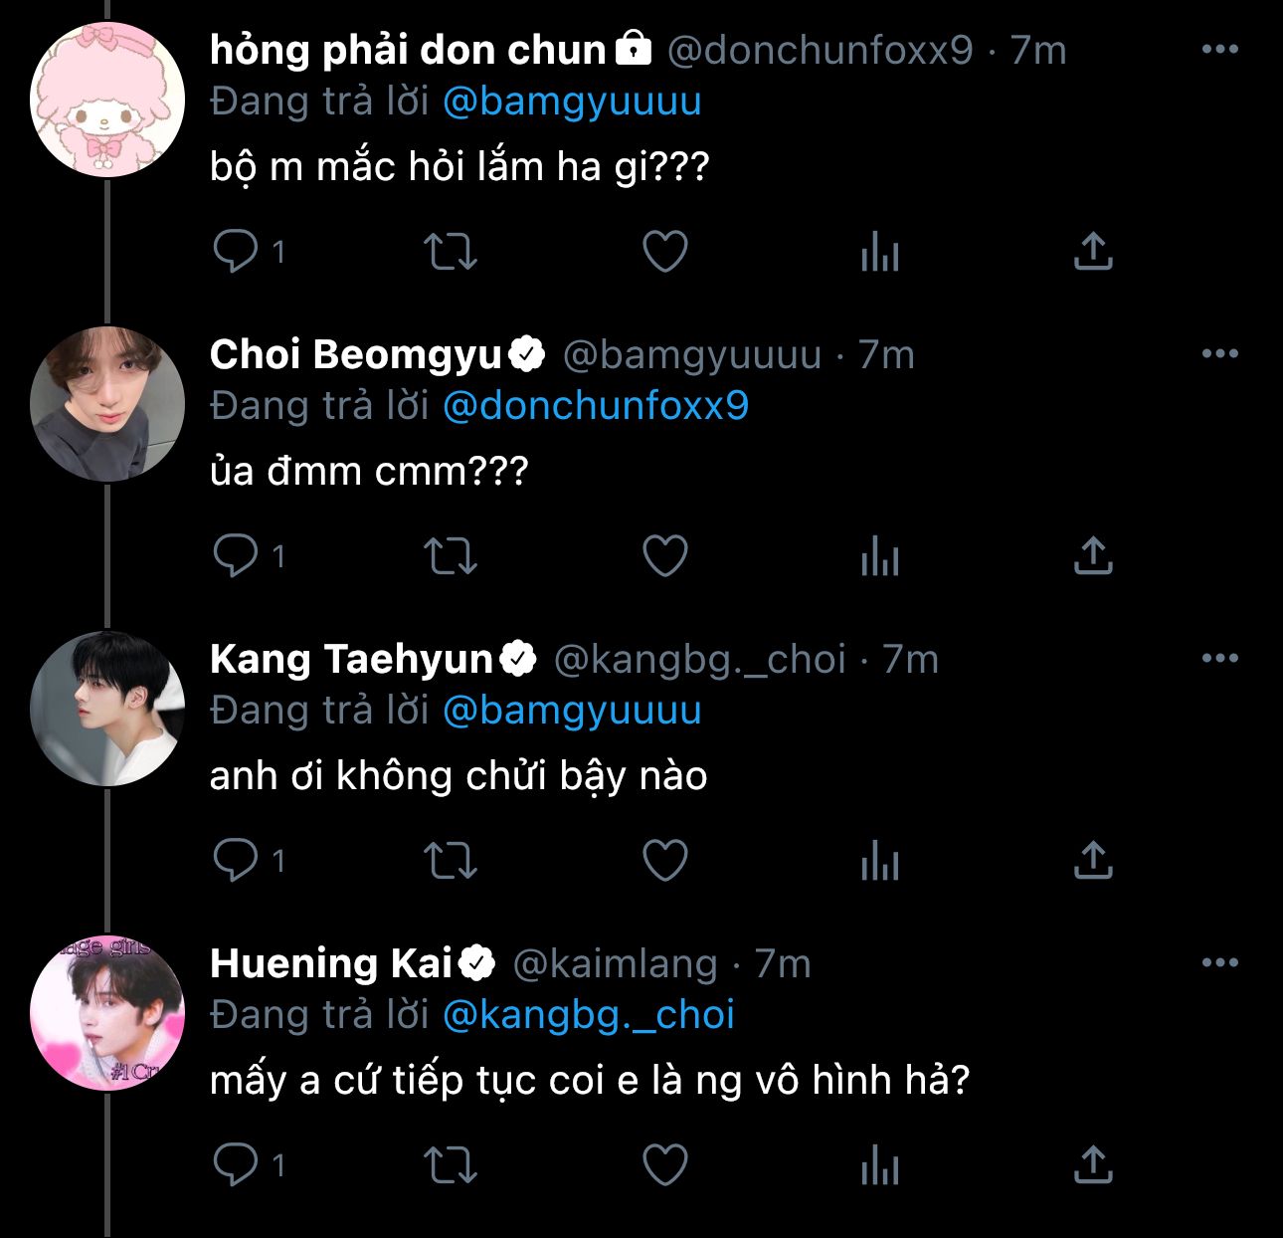1283x1238 pixels.
Task: View analytics on Huening Kai's tweet
Action: click(880, 1165)
